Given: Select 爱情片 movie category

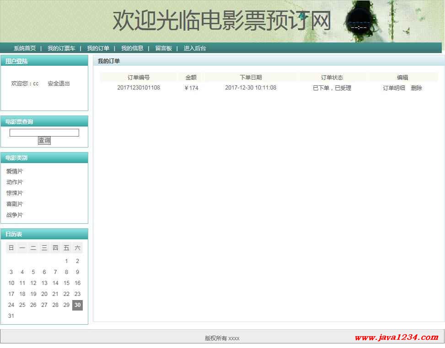Looking at the screenshot, I should coord(15,172).
